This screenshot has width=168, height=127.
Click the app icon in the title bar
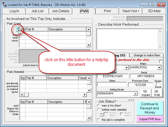tap(4, 5)
